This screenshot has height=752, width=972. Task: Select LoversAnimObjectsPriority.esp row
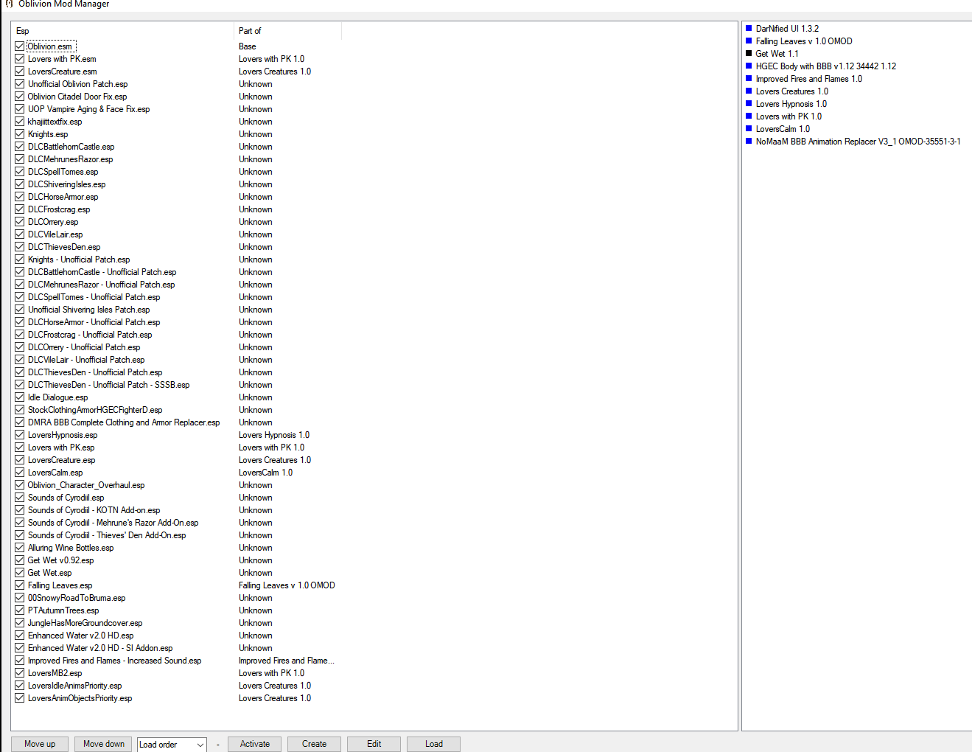coord(80,698)
